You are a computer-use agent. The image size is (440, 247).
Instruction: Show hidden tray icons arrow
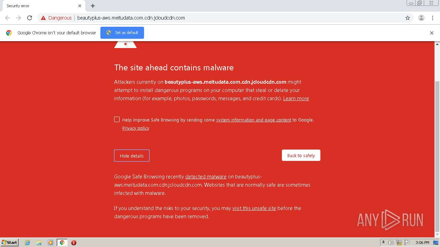pos(384,243)
